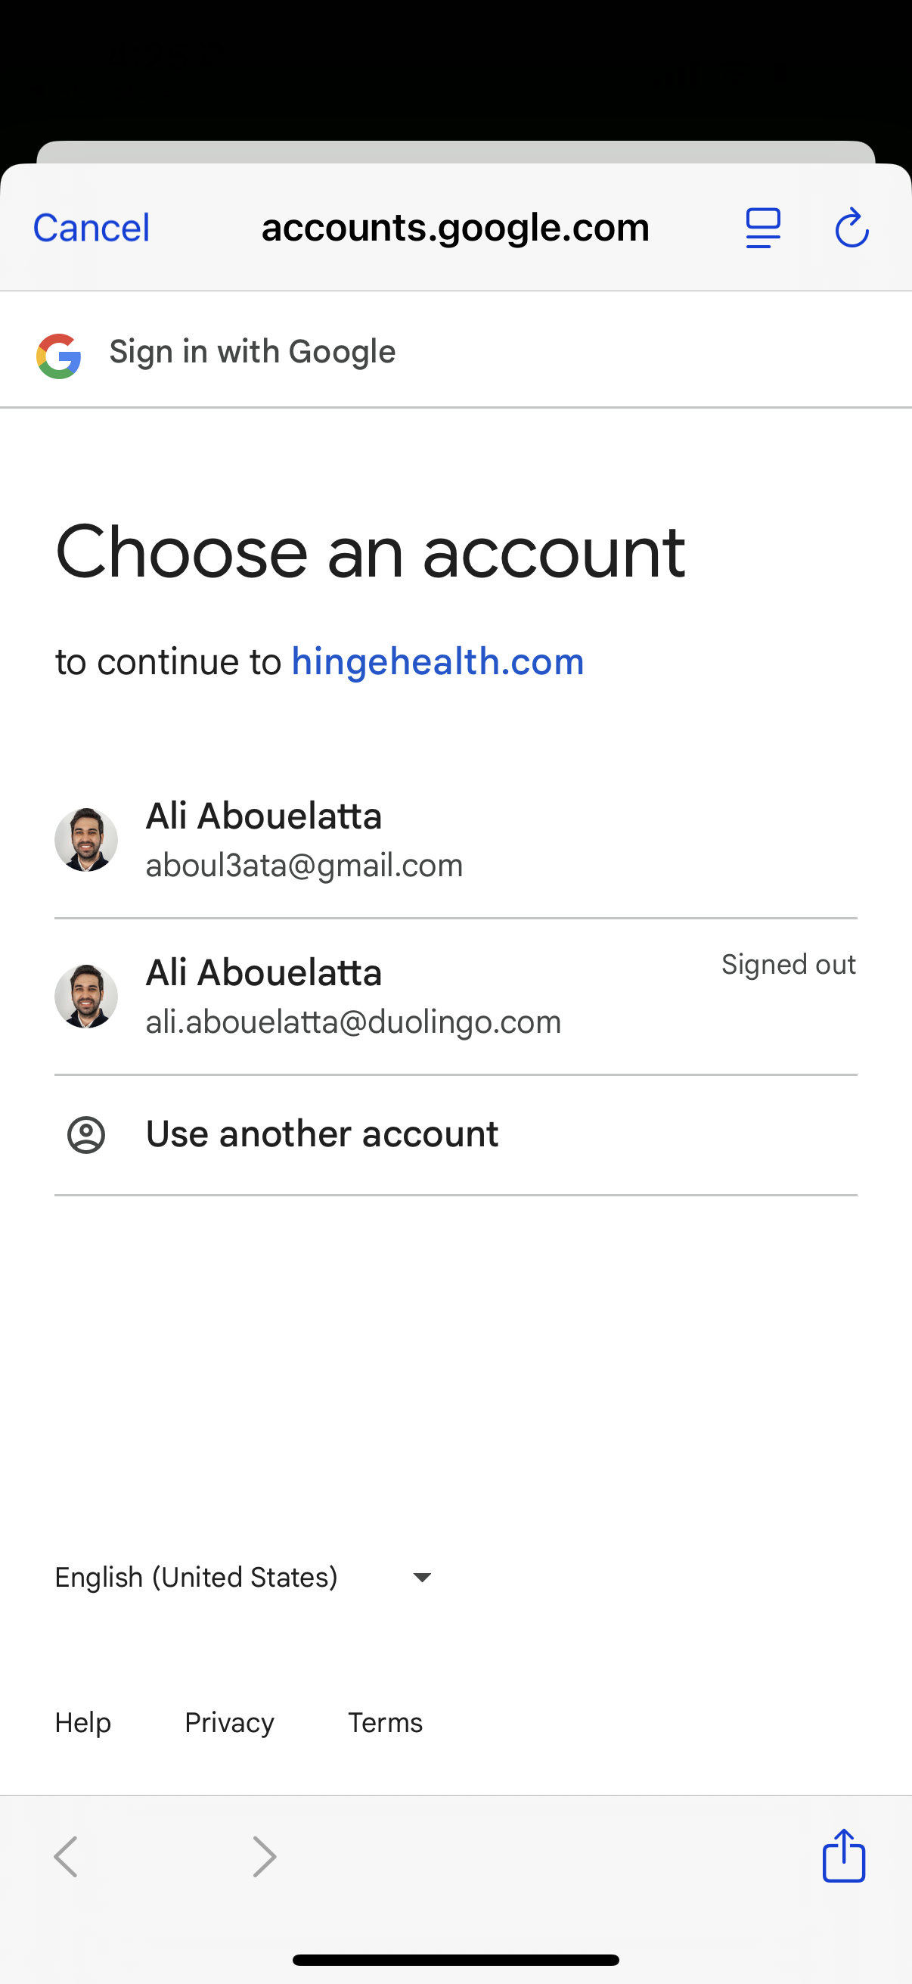This screenshot has width=912, height=1984.
Task: Open the English (United States) language dropdown
Action: 196,1576
